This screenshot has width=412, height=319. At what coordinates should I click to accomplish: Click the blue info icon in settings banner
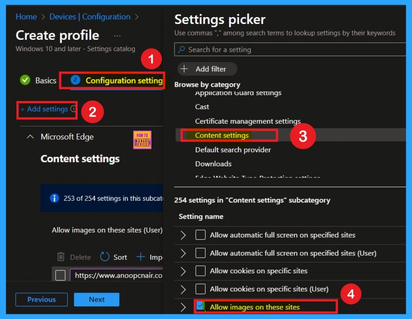click(55, 198)
